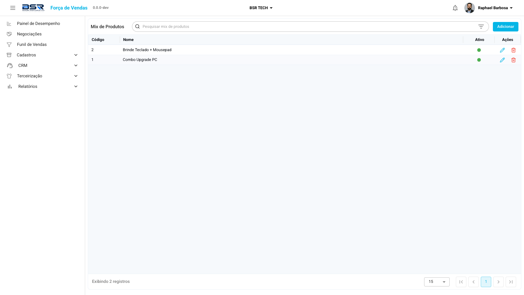Expand the Terceirização menu chevron
This screenshot has width=524, height=295.
click(x=76, y=76)
